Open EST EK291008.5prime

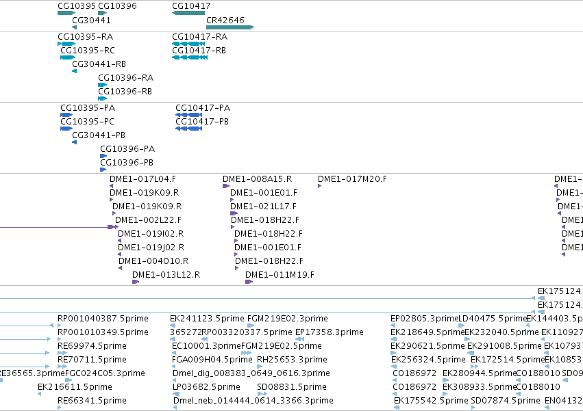coord(504,347)
